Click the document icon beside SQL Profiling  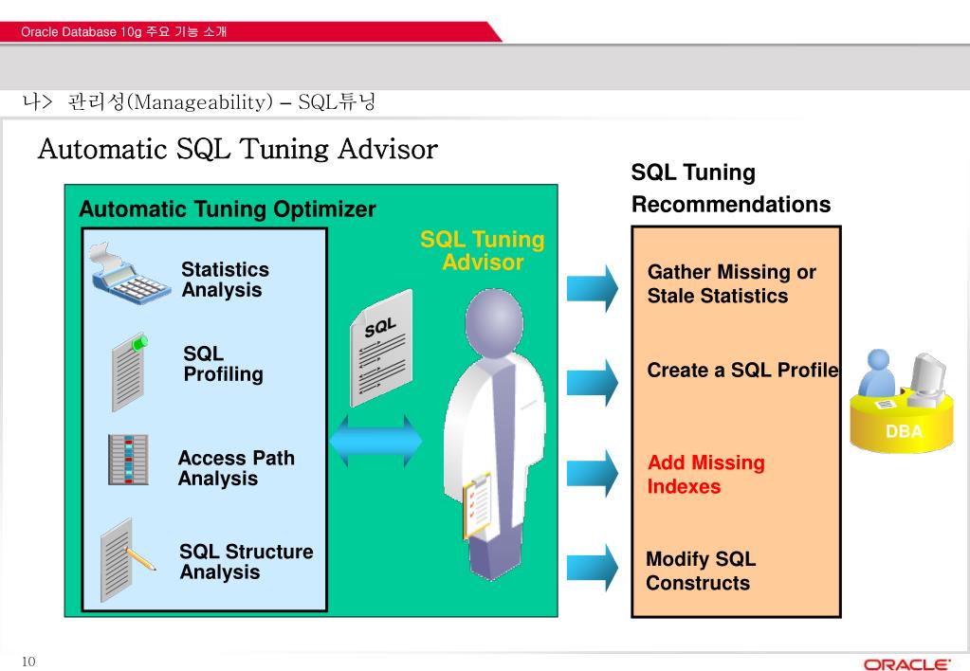click(x=130, y=372)
